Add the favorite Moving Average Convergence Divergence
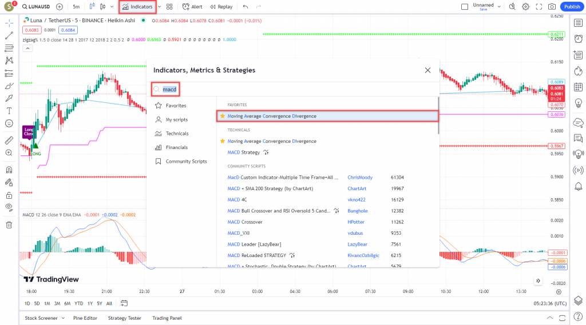The image size is (586, 325). [x=327, y=116]
